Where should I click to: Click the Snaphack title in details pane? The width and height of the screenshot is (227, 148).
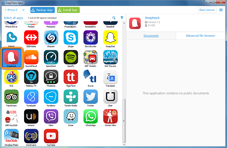(152, 18)
